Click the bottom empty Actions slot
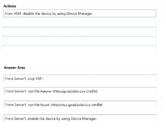Image resolution: width=166 pixels, height=135 pixels. click(x=79, y=50)
